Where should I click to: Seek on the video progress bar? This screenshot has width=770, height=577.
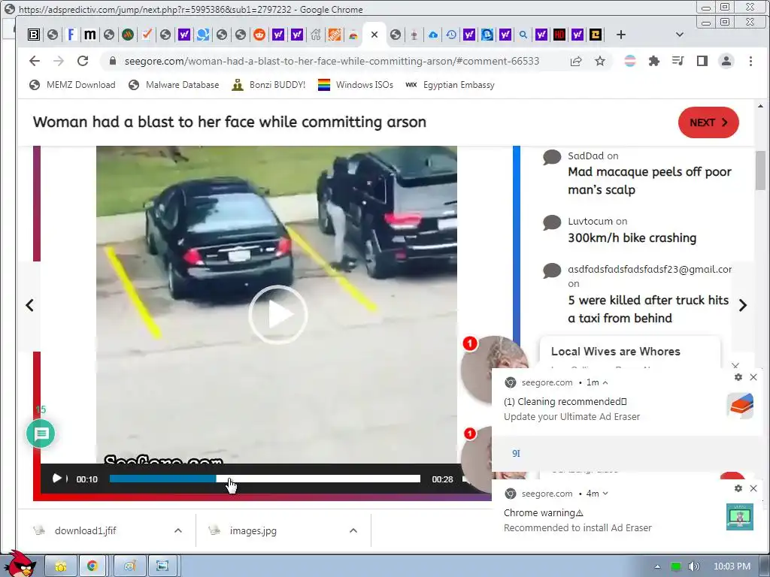[265, 479]
